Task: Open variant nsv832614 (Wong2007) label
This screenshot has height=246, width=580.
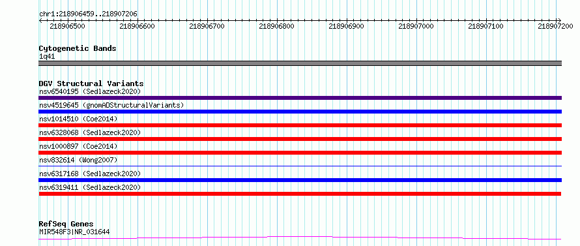Action: [78, 160]
